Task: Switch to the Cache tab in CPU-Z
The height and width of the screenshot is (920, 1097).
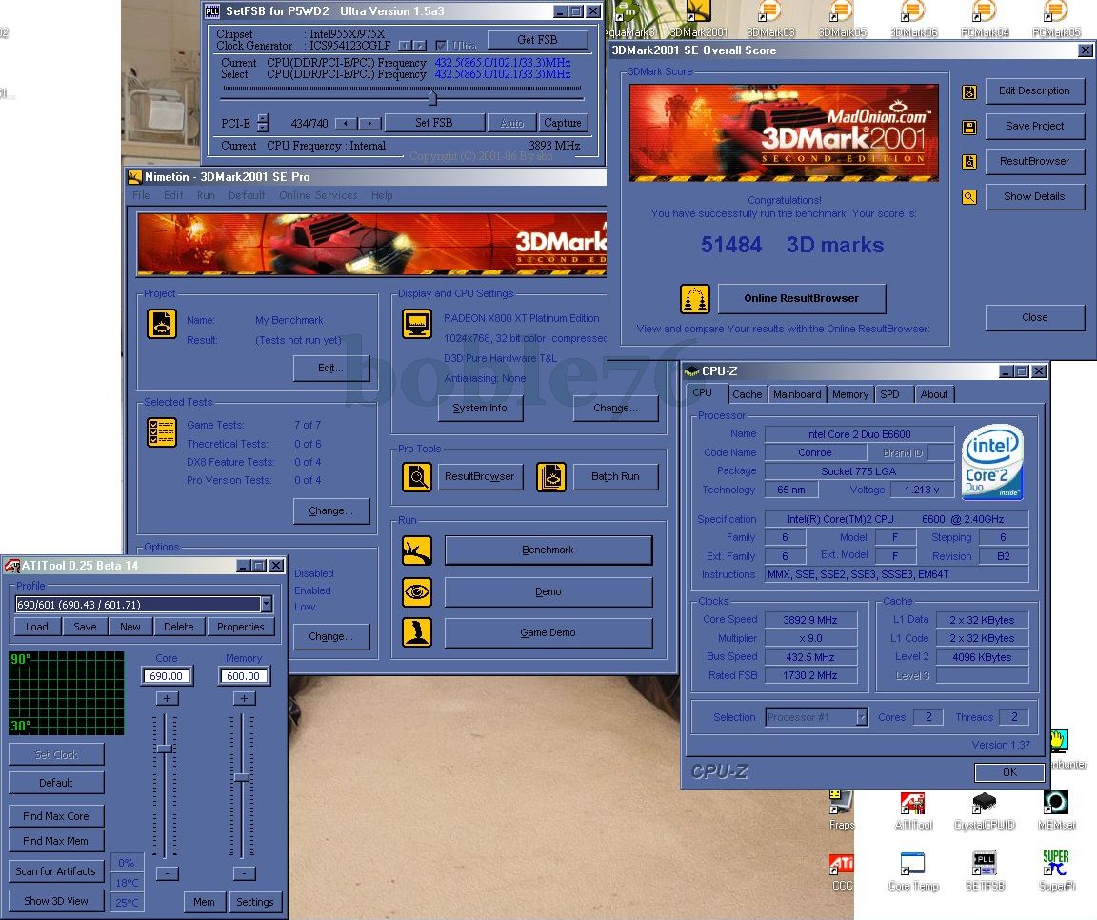Action: point(747,394)
